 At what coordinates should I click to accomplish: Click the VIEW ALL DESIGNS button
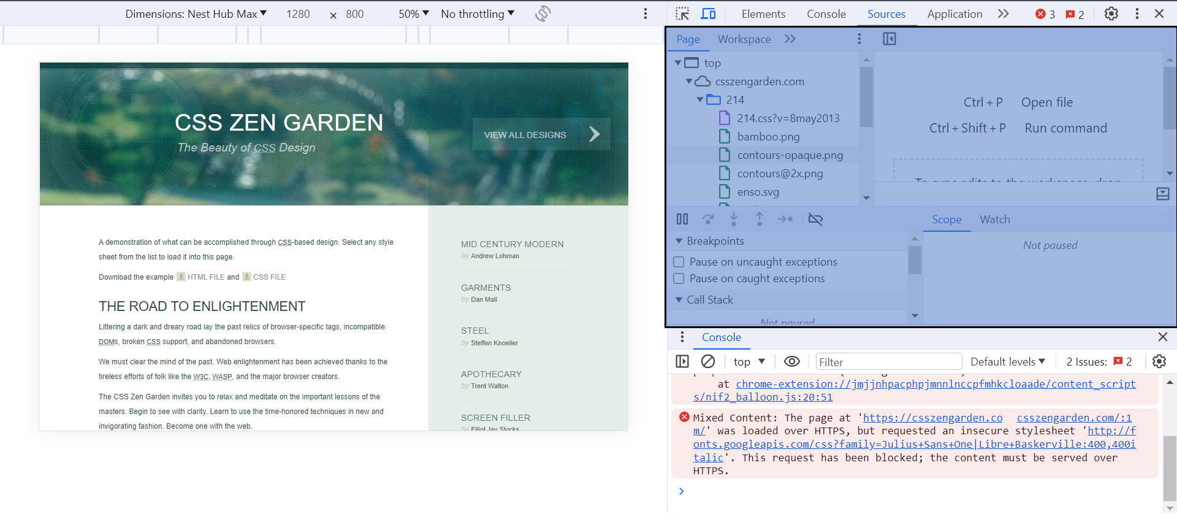(541, 134)
